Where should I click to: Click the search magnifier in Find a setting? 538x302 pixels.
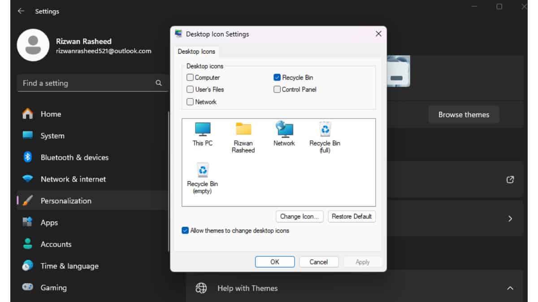point(159,83)
